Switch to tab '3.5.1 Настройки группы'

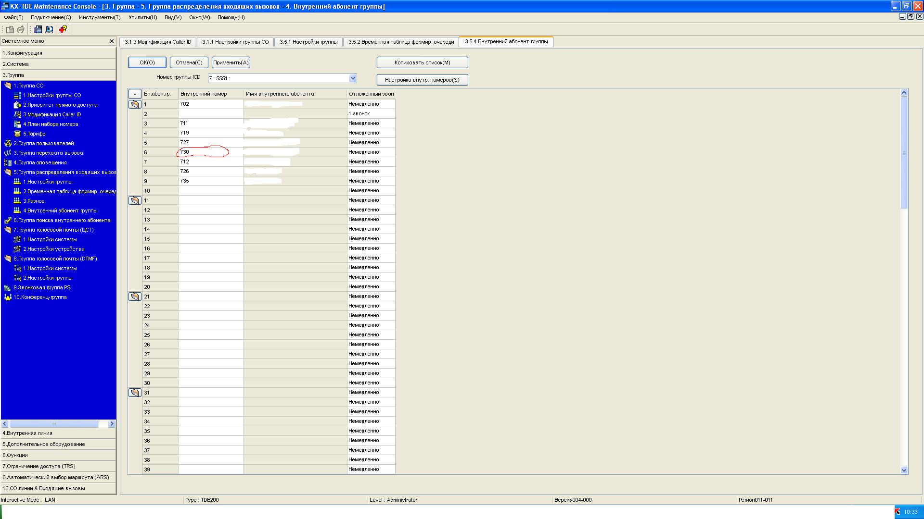pyautogui.click(x=308, y=42)
